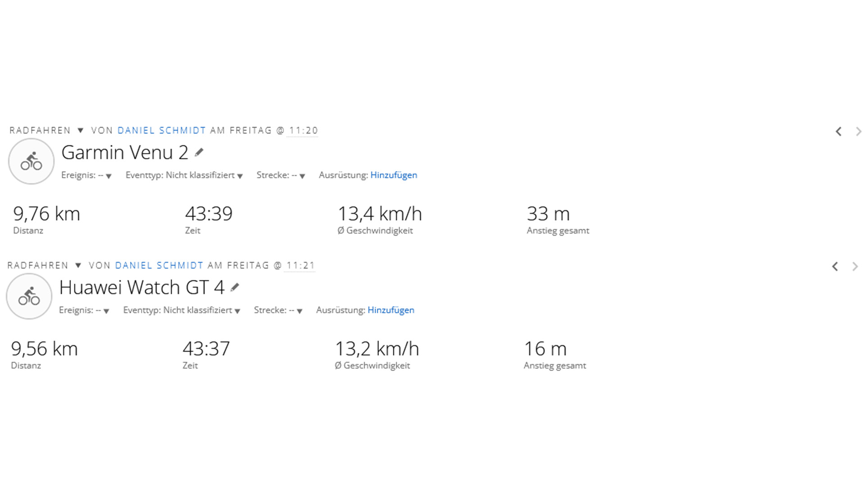The height and width of the screenshot is (486, 865).
Task: Click Hinzufügen link for Garmin Venu 2 Ausrüstung
Action: pos(393,175)
